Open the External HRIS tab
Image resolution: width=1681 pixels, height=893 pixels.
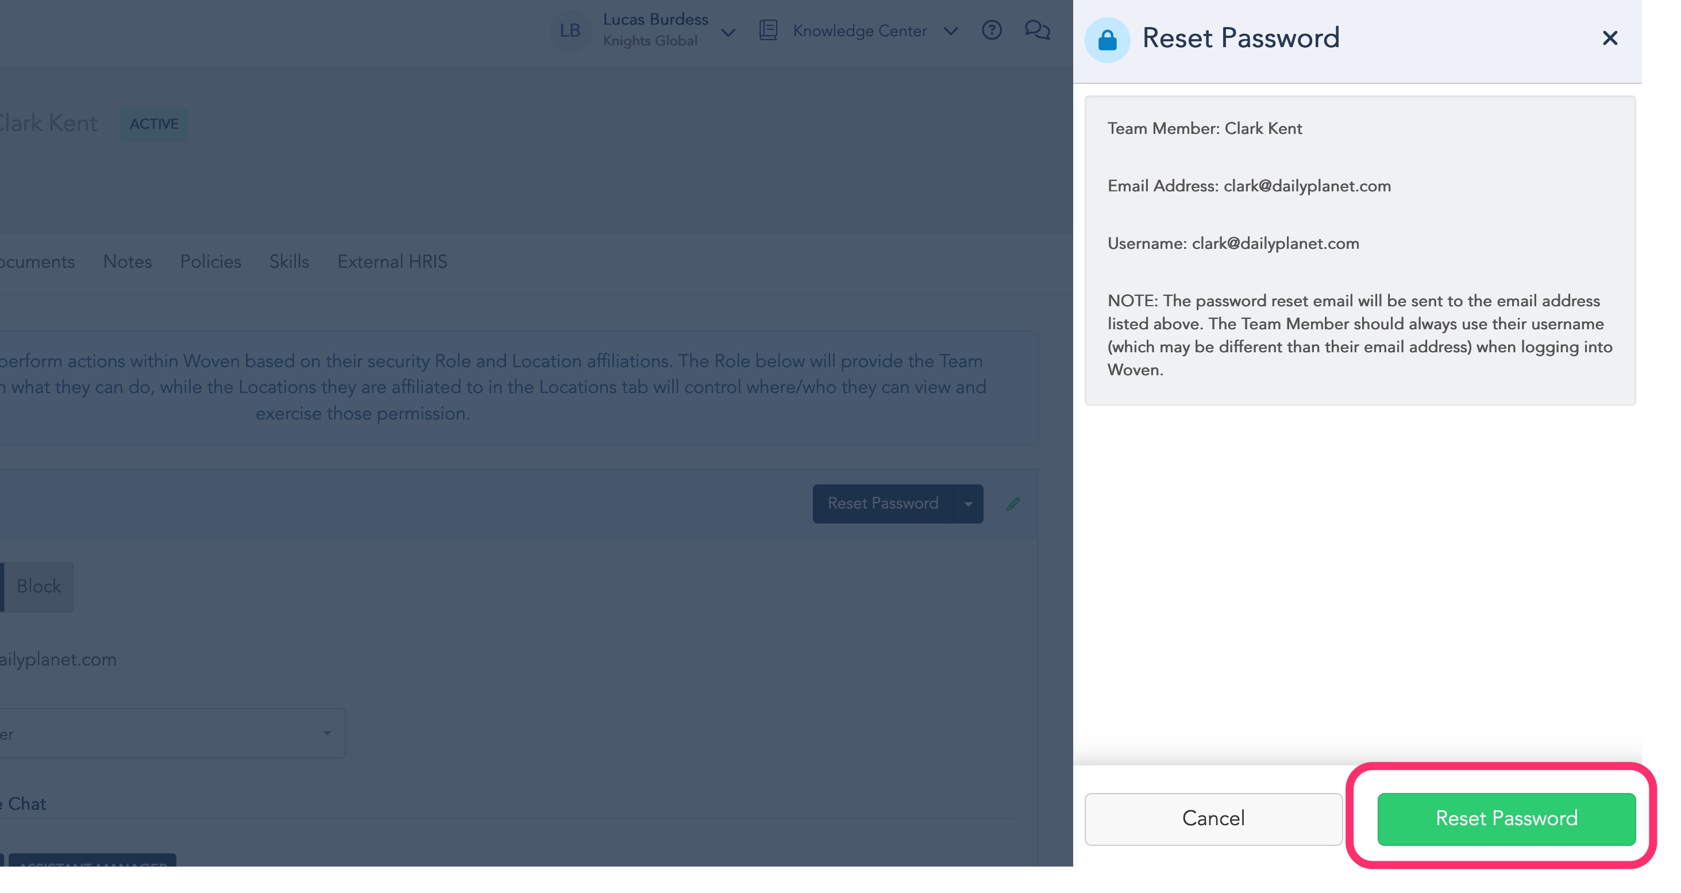coord(392,262)
